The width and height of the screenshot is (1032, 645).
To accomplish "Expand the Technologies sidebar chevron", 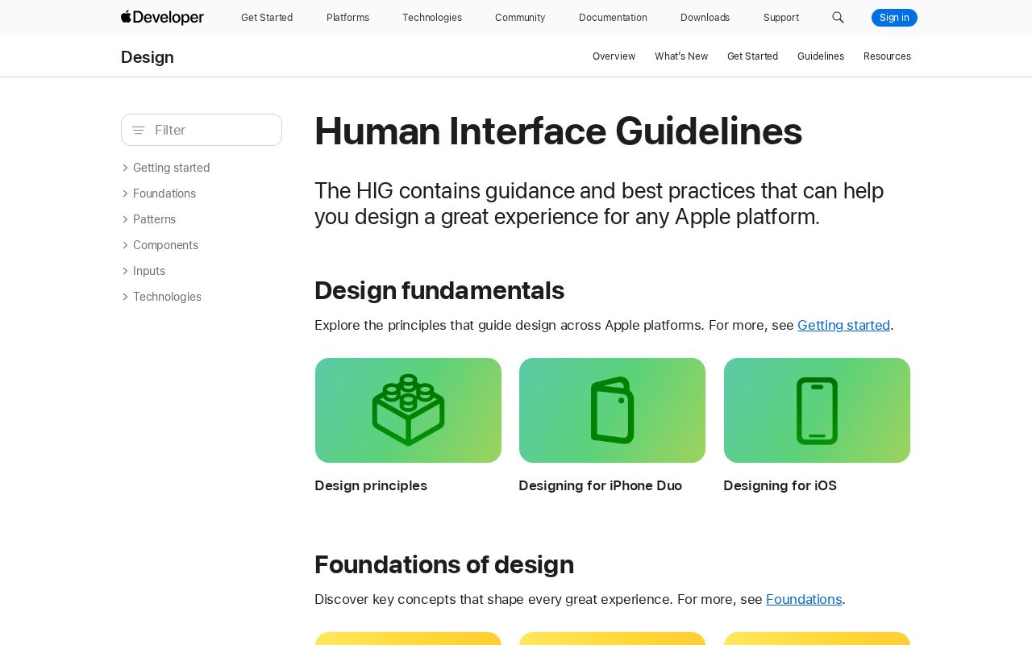I will coord(125,297).
